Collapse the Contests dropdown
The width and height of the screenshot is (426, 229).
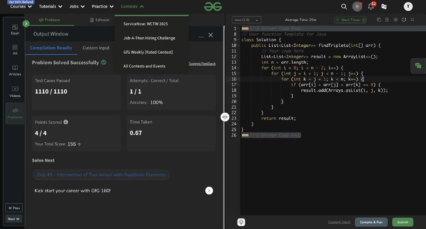click(132, 6)
